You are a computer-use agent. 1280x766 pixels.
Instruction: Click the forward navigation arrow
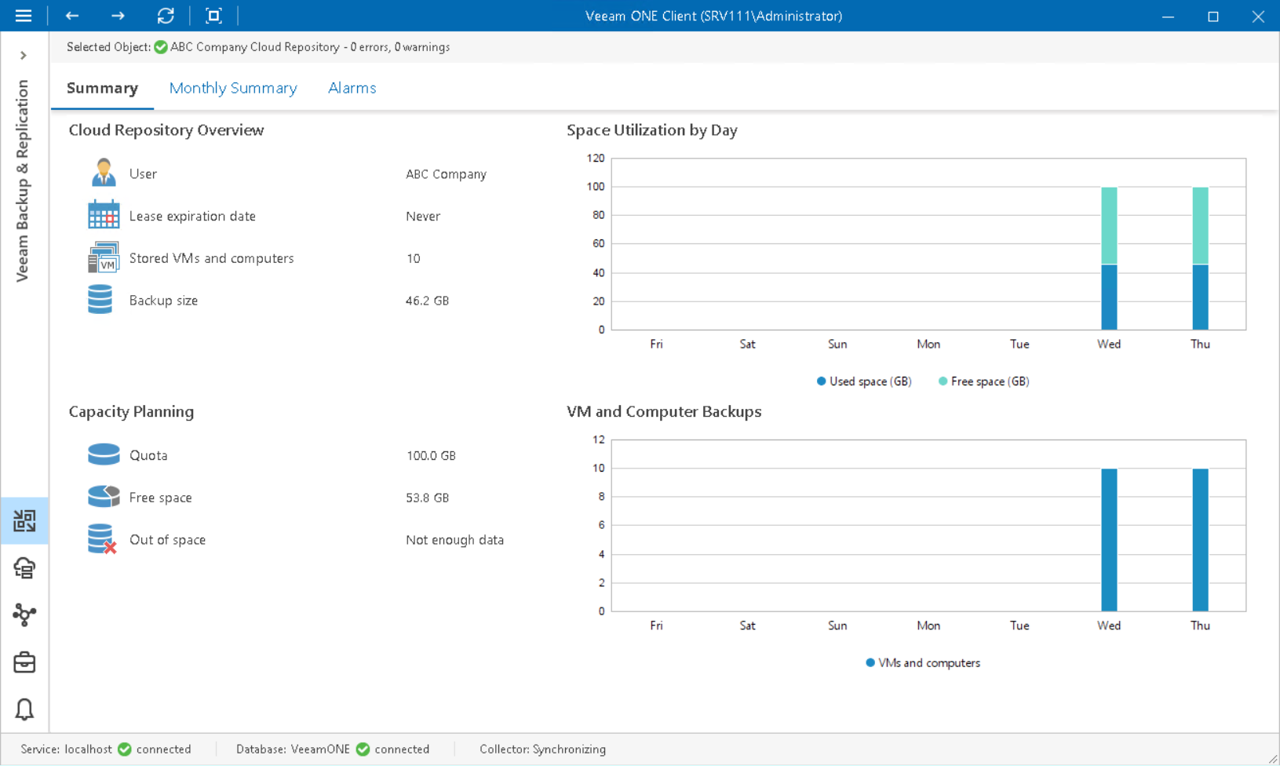tap(118, 16)
